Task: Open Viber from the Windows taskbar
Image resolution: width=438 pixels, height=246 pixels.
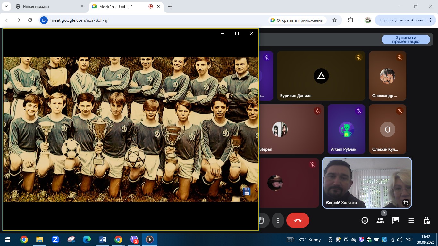Action: coord(134,240)
